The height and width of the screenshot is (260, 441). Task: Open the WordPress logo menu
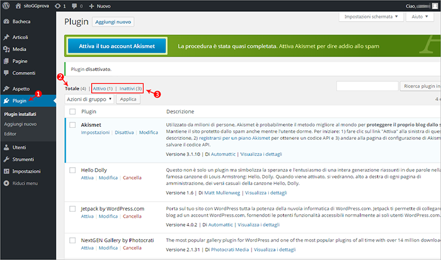click(x=6, y=5)
